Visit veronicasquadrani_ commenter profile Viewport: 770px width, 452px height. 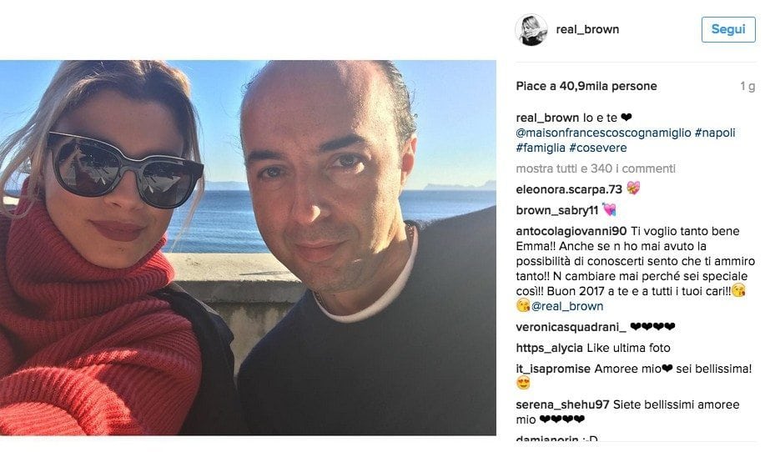(571, 327)
